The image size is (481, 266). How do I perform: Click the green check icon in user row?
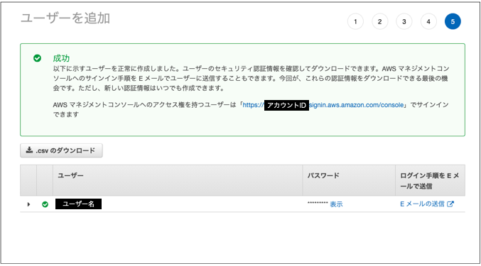coord(45,204)
